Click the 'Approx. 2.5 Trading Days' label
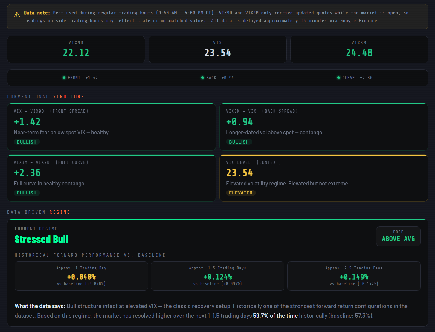Image resolution: width=435 pixels, height=332 pixels. (354, 268)
